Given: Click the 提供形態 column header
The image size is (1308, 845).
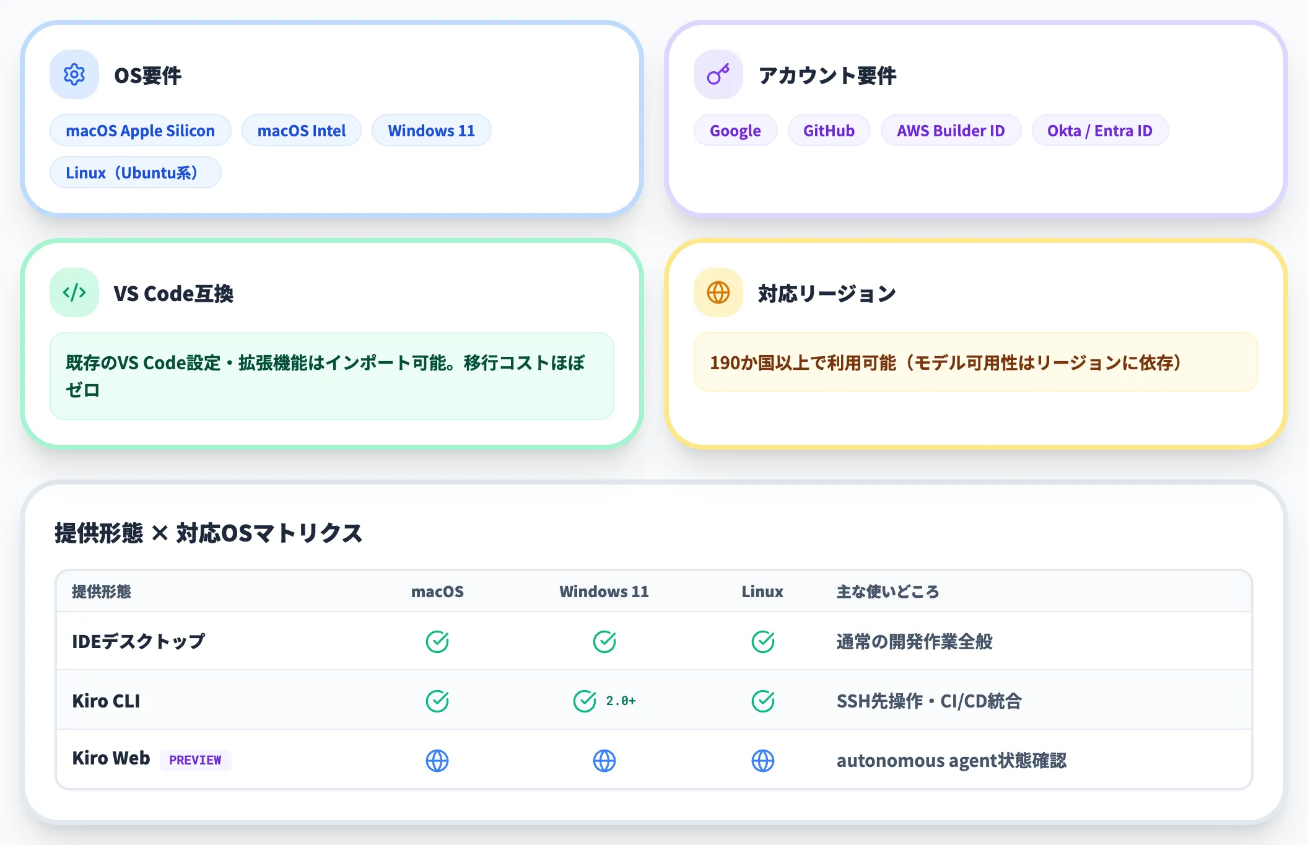Looking at the screenshot, I should [x=102, y=592].
